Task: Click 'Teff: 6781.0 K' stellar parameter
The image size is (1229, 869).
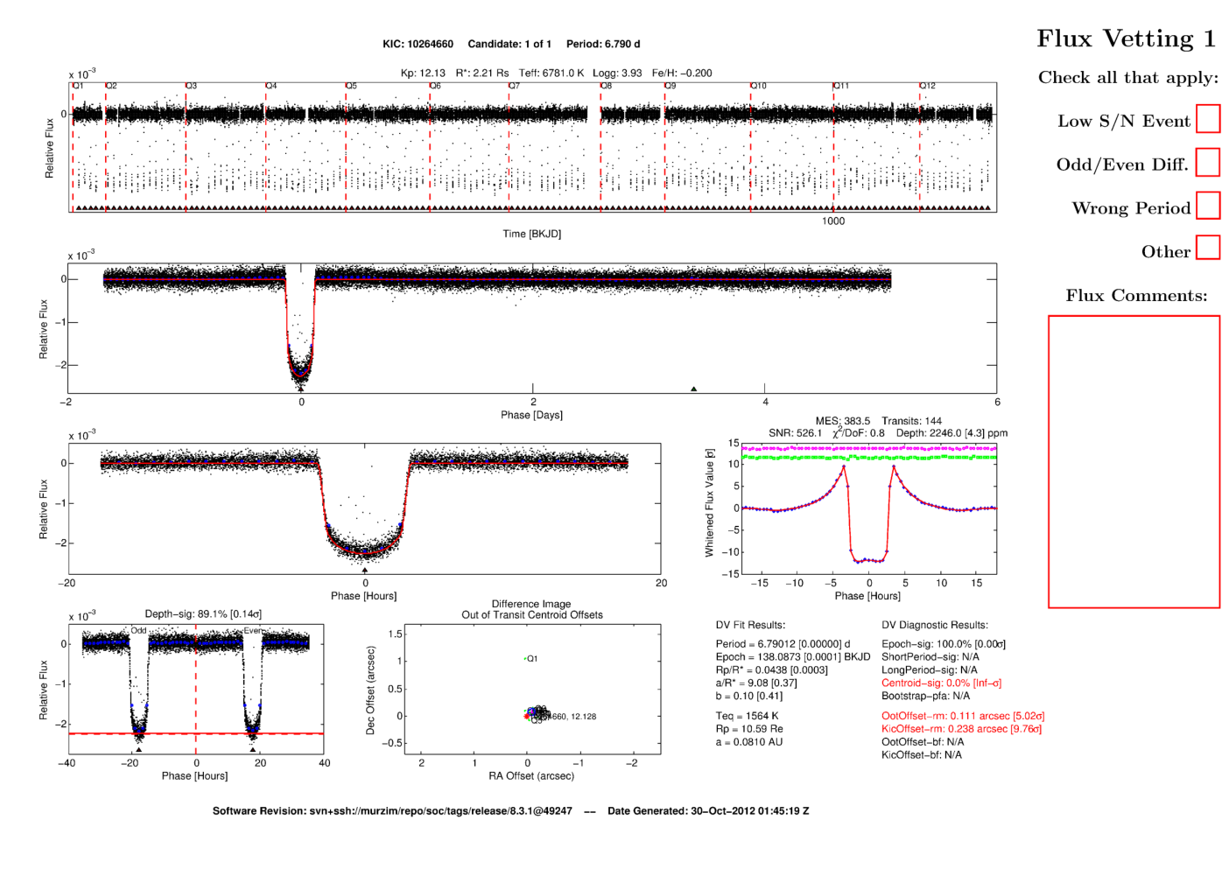Action: click(551, 74)
